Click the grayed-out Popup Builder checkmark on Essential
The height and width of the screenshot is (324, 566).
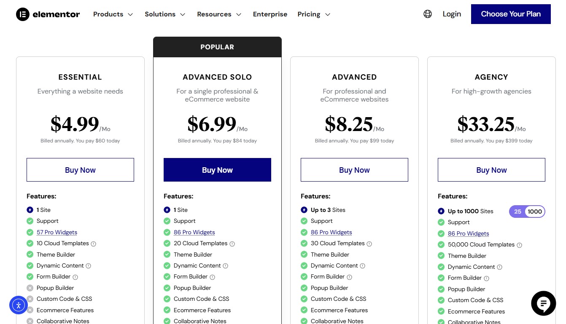(30, 288)
